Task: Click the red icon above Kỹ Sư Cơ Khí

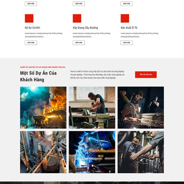Action: coord(29,18)
